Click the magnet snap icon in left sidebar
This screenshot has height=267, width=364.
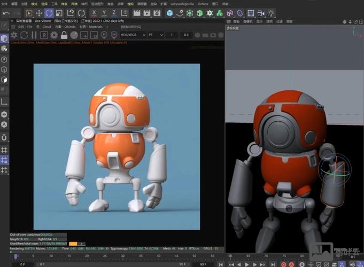pyautogui.click(x=4, y=137)
